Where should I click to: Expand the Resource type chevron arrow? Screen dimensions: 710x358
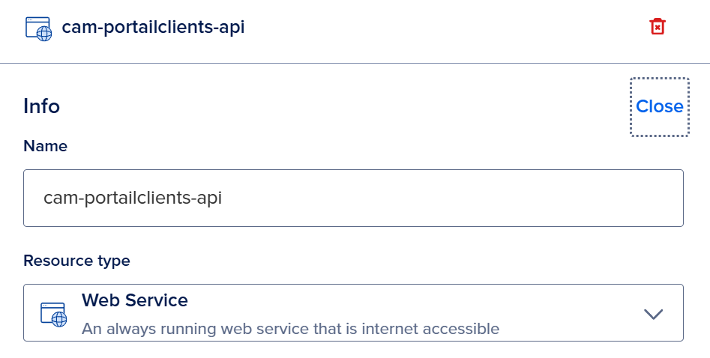654,314
